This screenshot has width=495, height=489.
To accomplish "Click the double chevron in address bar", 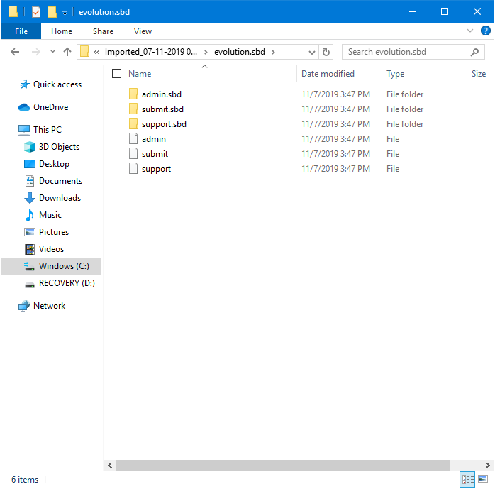I will (x=96, y=52).
